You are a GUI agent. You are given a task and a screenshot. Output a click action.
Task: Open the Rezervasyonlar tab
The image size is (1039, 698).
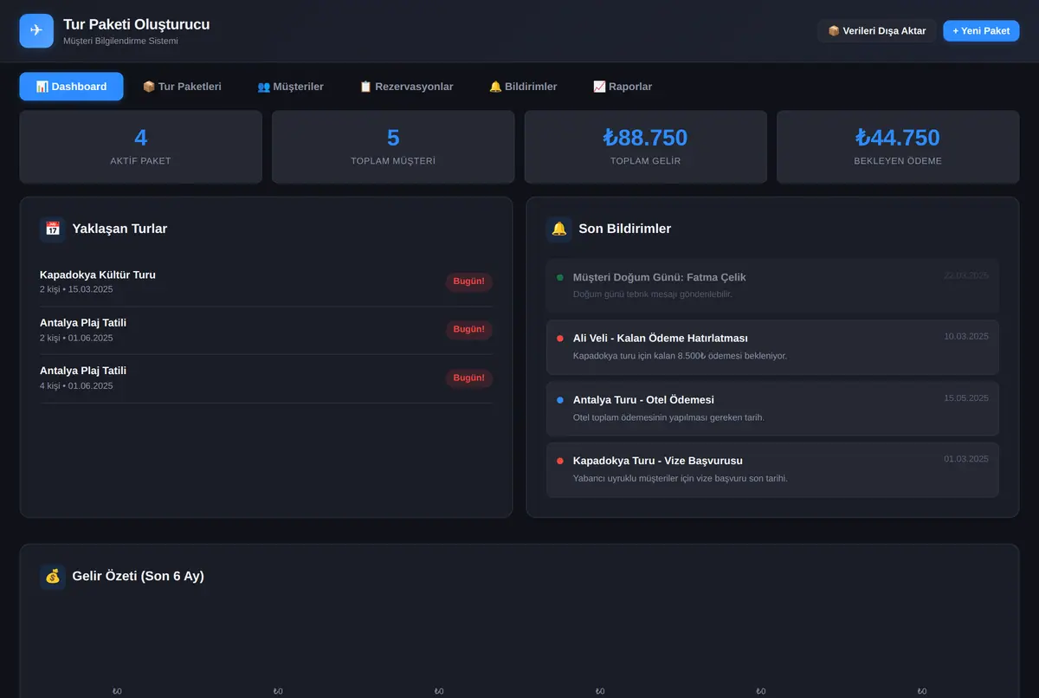406,87
